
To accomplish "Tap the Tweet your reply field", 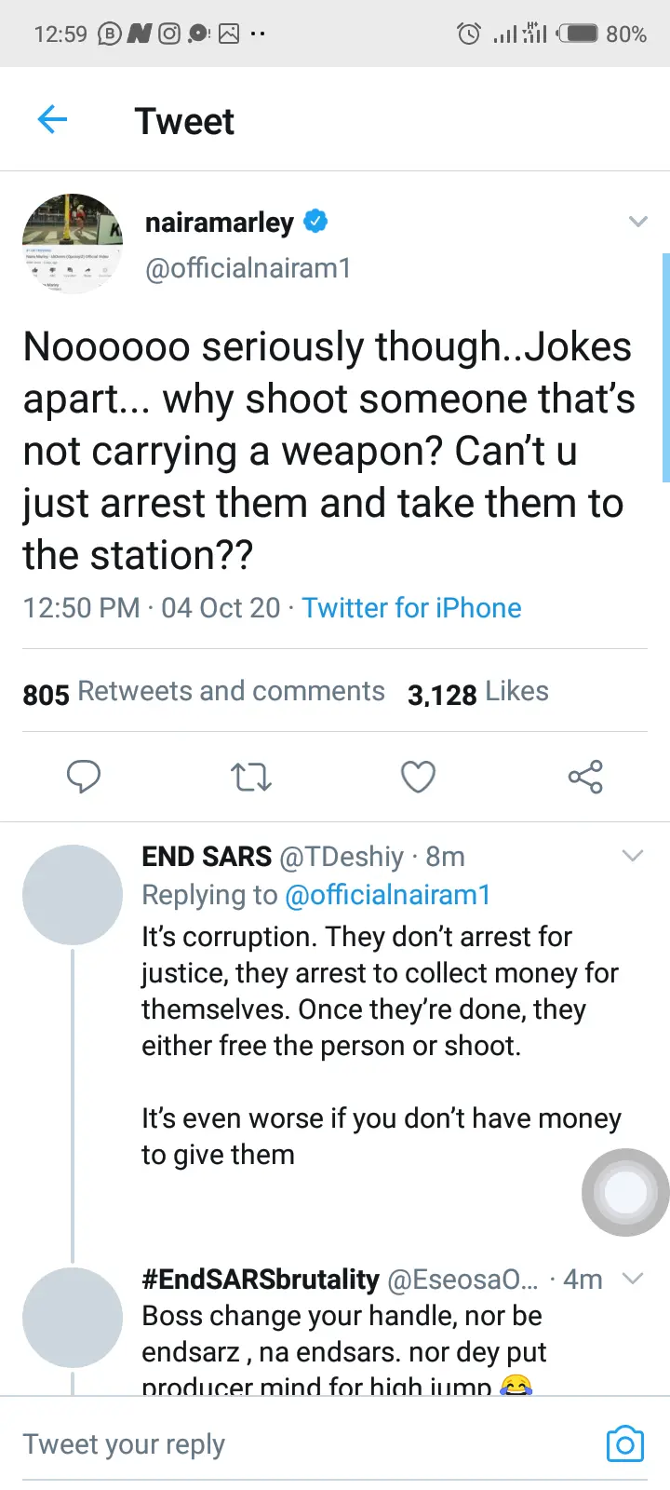I will (x=279, y=1443).
